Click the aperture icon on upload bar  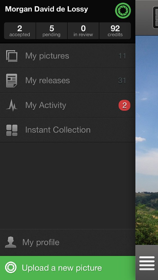(11, 267)
